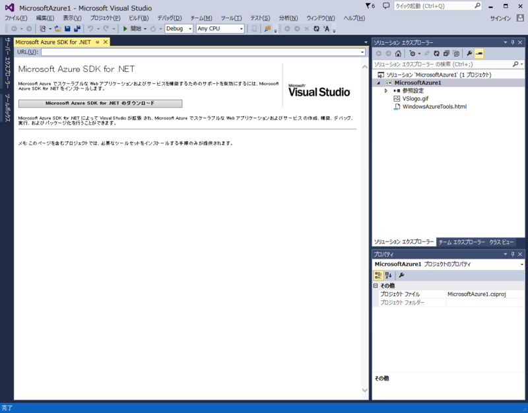Open the ビルド(B) menu
The image size is (528, 413).
point(139,18)
